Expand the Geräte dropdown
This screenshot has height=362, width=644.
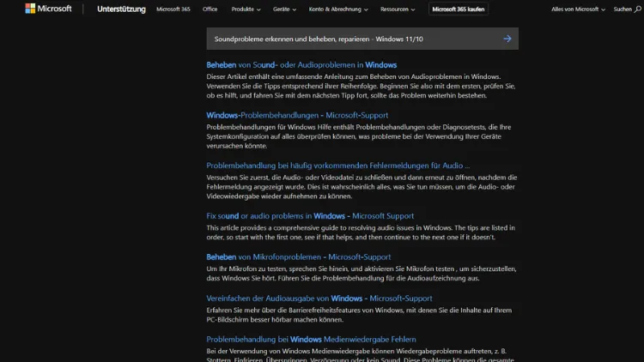(x=284, y=9)
